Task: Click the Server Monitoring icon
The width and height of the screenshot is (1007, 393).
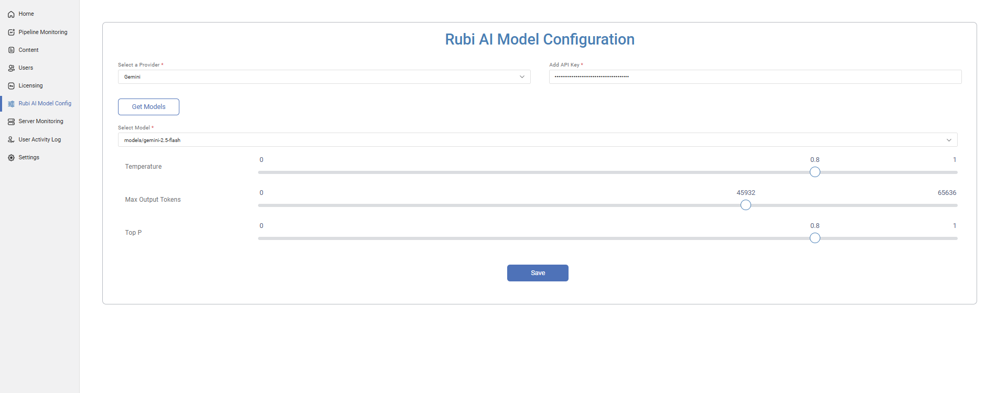Action: point(11,122)
